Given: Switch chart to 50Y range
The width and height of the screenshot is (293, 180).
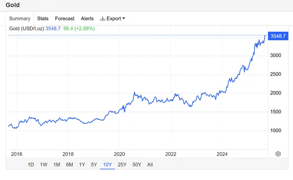Looking at the screenshot, I should [x=137, y=165].
